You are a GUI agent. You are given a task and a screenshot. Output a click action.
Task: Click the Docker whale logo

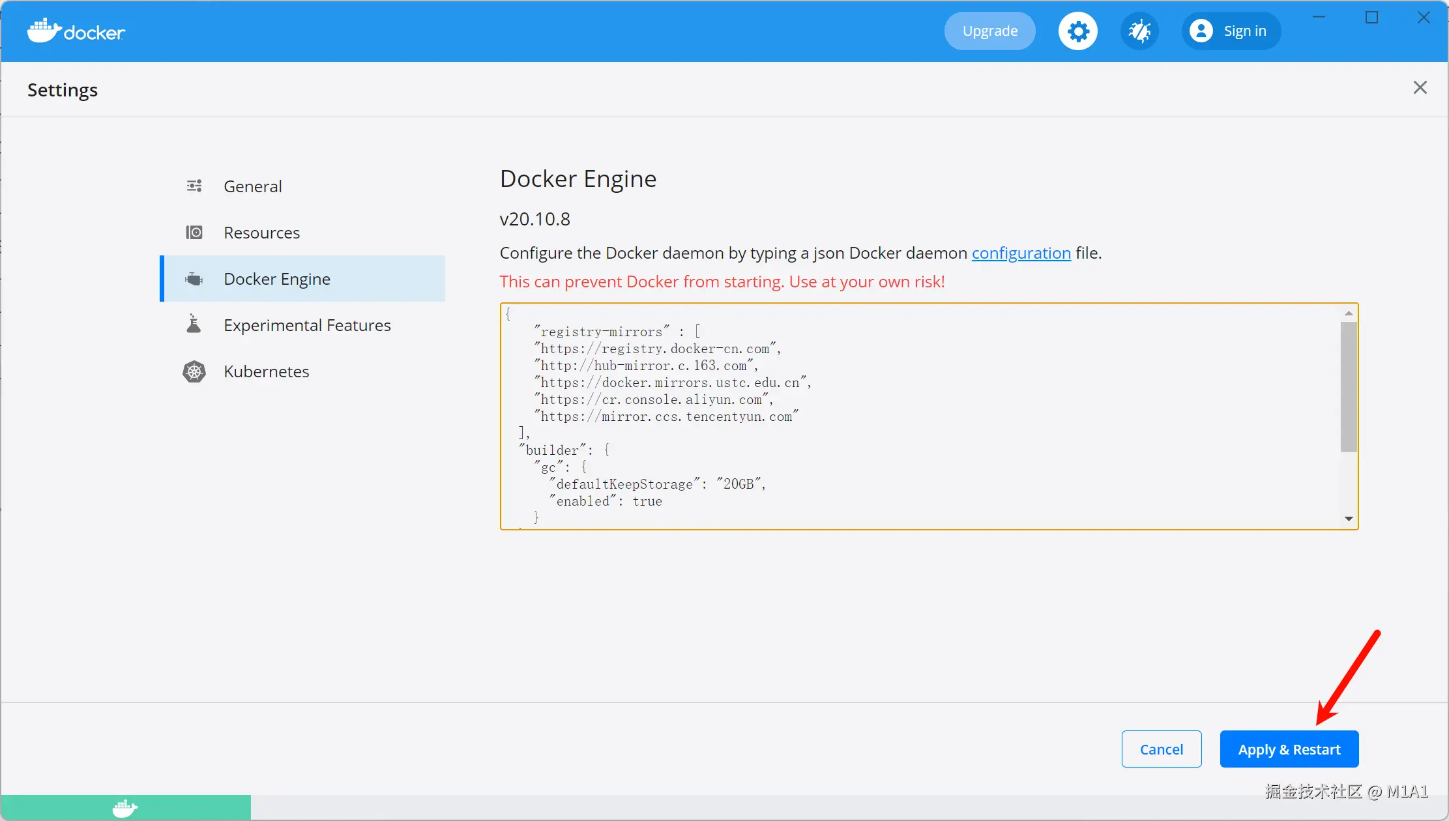point(44,31)
